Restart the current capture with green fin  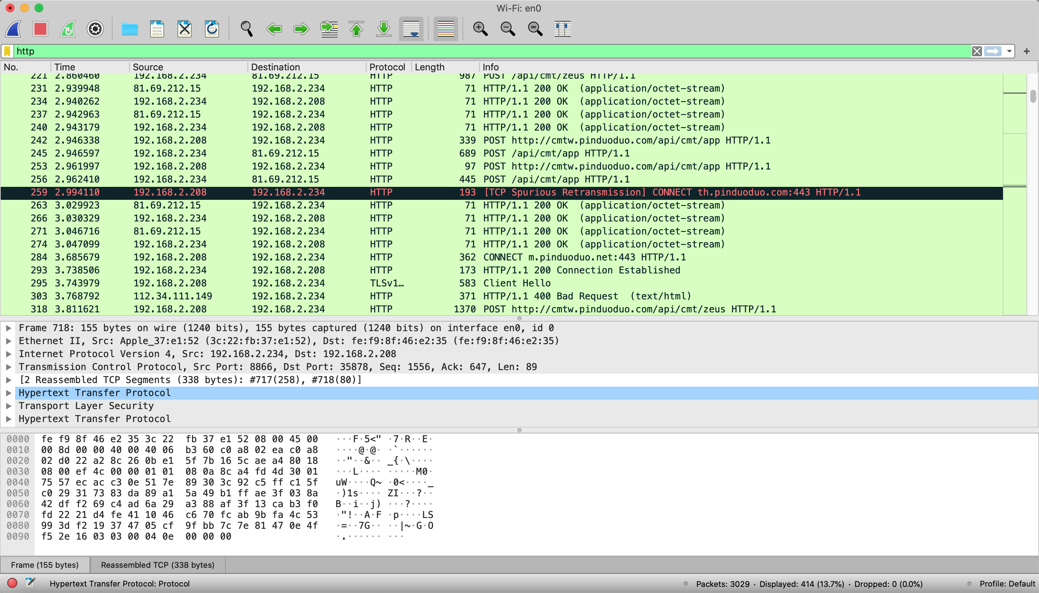click(68, 29)
